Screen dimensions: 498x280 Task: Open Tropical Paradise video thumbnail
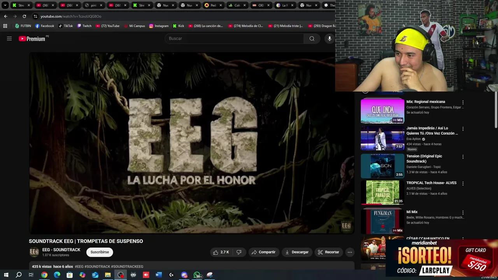382,192
